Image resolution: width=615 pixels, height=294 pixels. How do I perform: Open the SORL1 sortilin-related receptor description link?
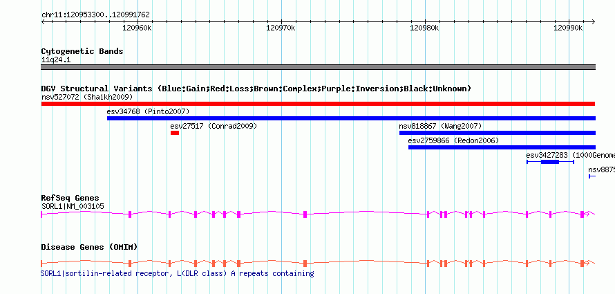pos(178,273)
